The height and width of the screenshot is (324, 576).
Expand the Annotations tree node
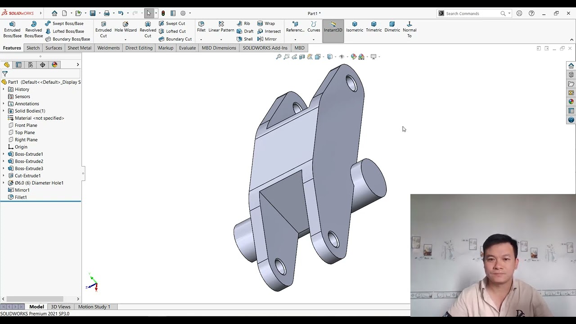pos(4,103)
